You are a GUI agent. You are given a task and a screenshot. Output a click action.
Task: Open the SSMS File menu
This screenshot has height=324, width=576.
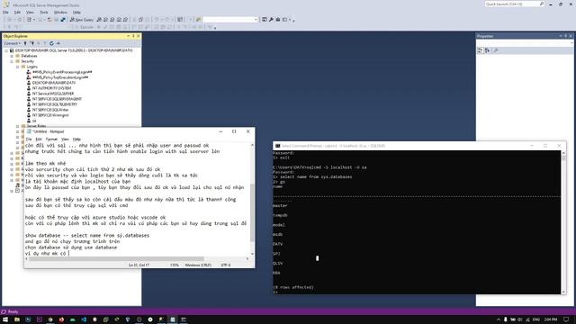(5, 12)
